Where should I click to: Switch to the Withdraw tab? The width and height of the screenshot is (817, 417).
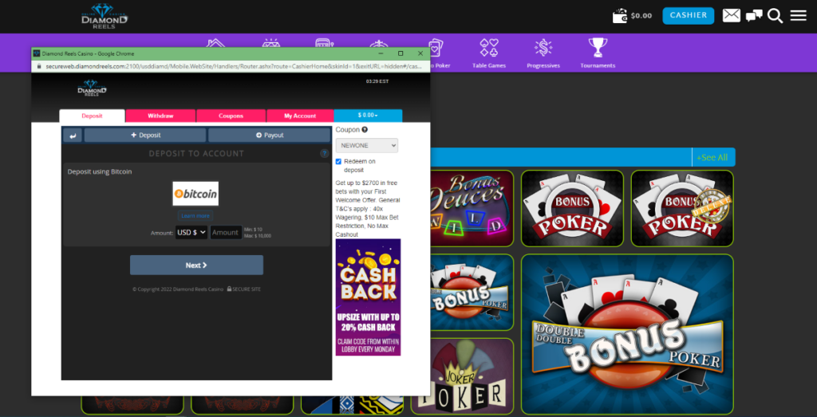[x=160, y=116]
